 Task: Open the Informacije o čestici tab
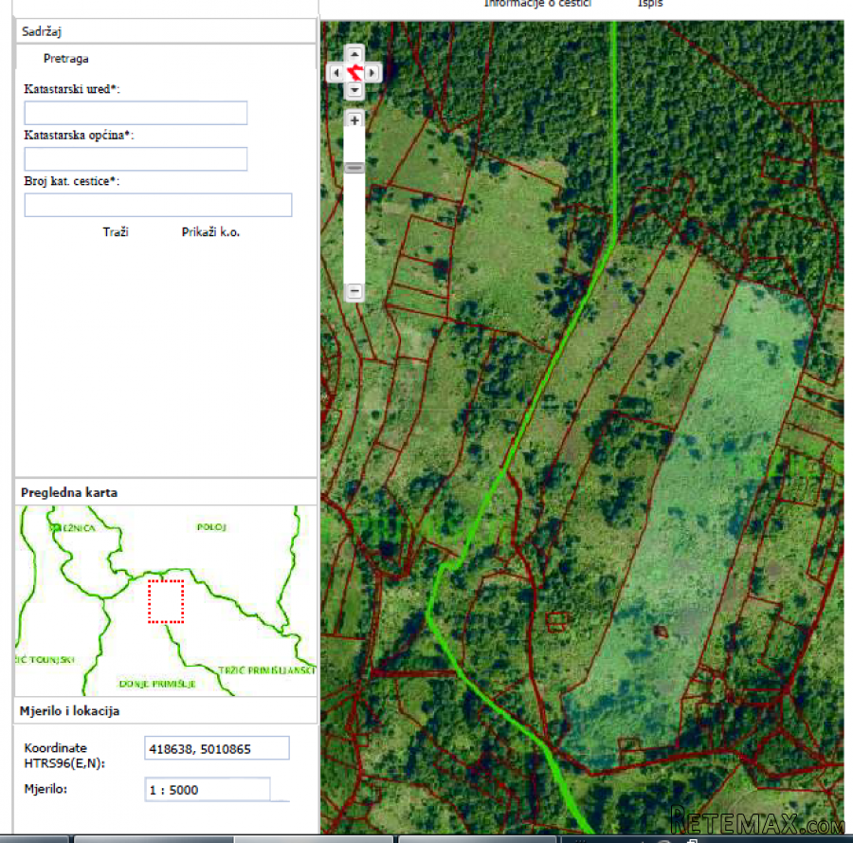click(537, 4)
